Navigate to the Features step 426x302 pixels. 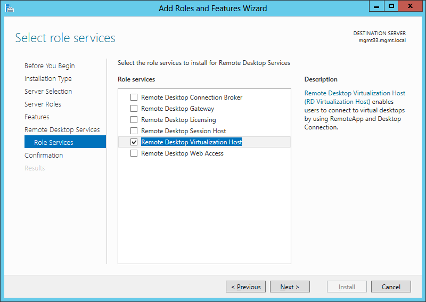(37, 117)
